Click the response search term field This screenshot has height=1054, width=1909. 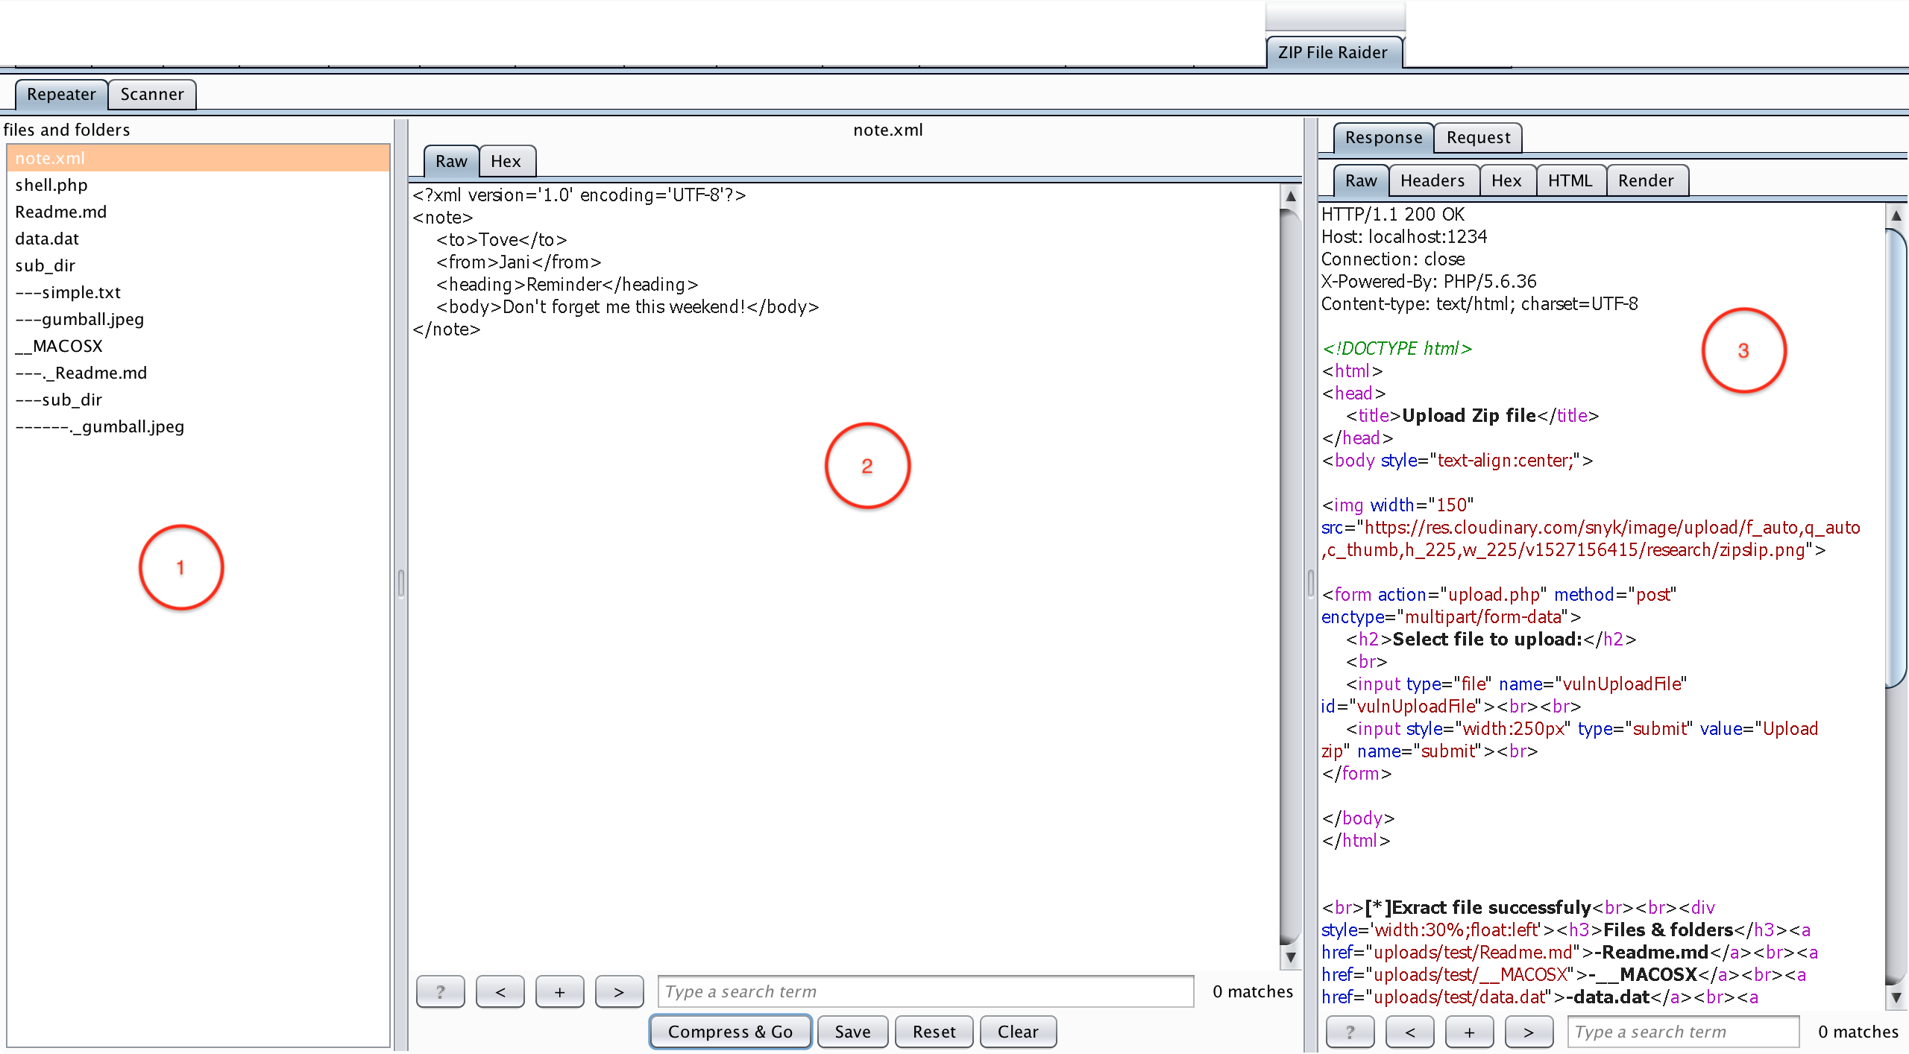[x=1682, y=1032]
